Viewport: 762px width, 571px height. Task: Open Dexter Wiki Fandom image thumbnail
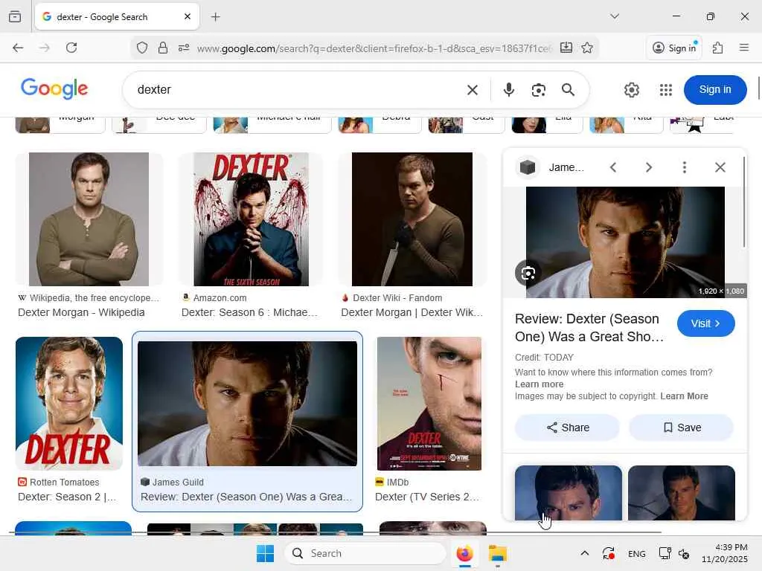coord(412,219)
